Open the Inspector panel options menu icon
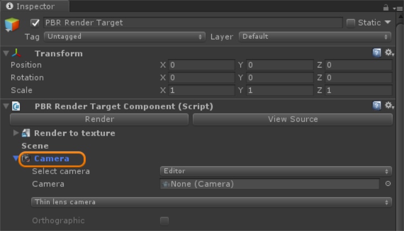Screen dimensions: 404x231 coord(398,8)
